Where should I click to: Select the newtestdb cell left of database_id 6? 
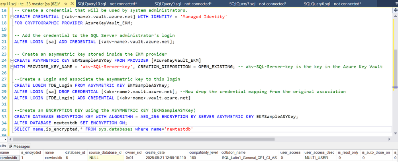(53, 158)
